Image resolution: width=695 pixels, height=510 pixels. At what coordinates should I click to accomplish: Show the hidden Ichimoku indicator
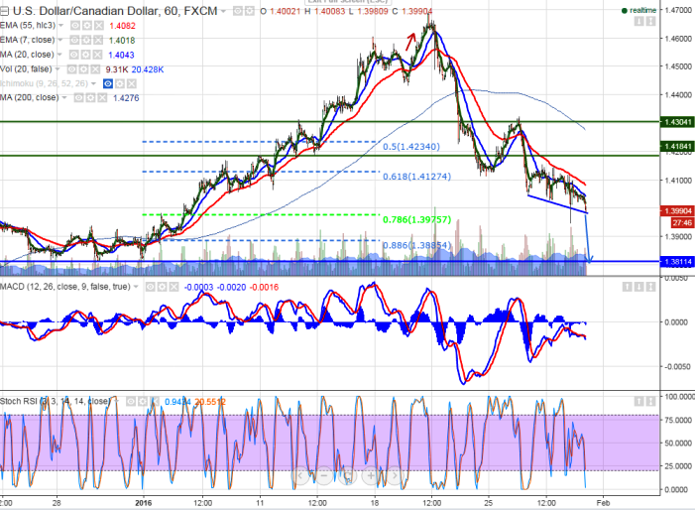click(109, 83)
